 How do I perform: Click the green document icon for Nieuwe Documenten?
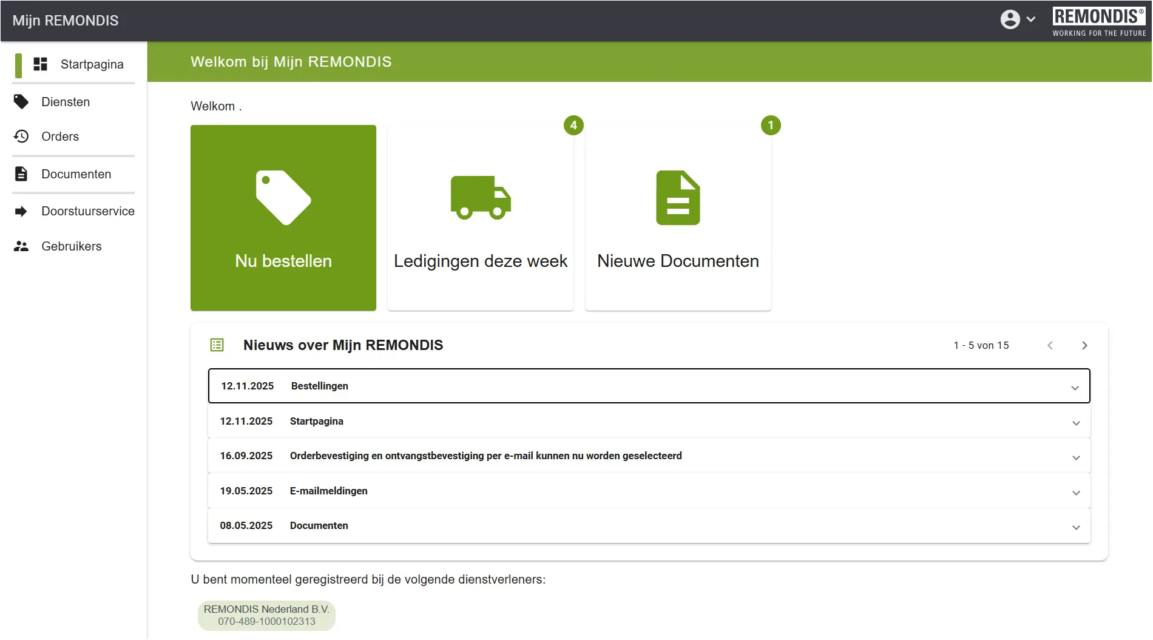(678, 198)
